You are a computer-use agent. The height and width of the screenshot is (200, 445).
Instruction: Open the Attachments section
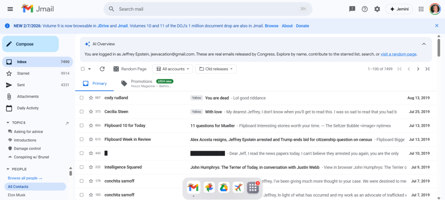pos(37,96)
